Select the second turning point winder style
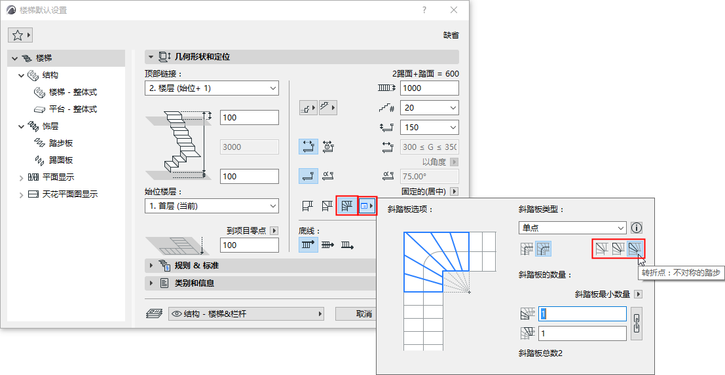 pyautogui.click(x=618, y=250)
